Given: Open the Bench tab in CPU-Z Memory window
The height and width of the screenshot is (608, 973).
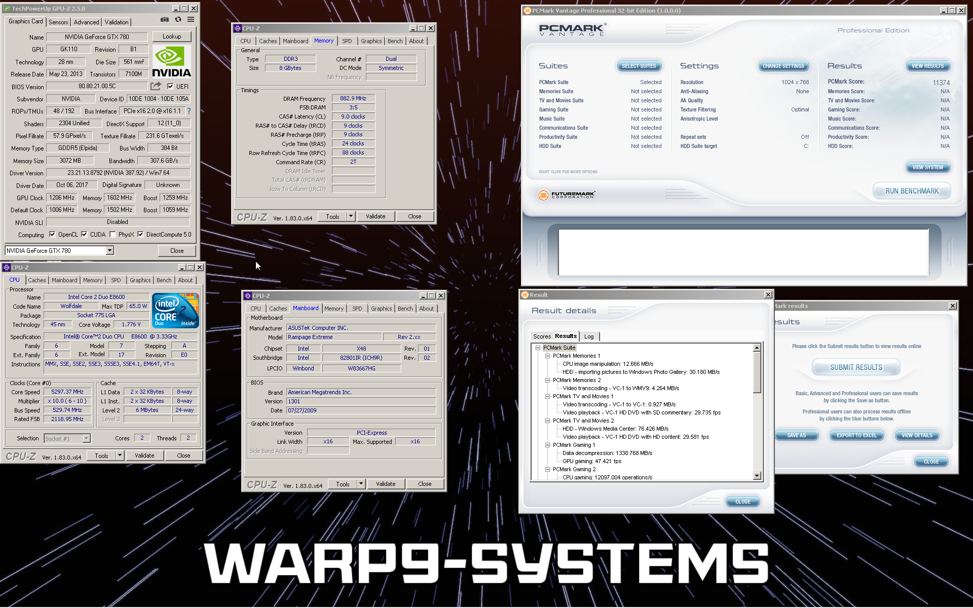Looking at the screenshot, I should 395,41.
